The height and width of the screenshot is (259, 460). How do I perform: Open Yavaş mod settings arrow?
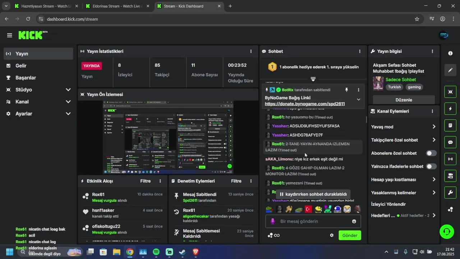(x=434, y=127)
